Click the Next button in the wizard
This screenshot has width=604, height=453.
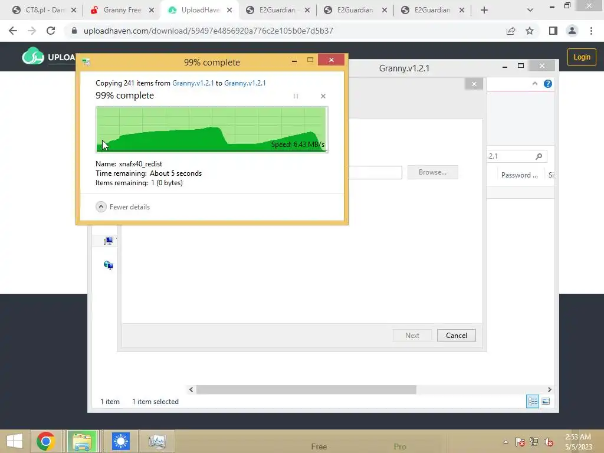(x=412, y=335)
